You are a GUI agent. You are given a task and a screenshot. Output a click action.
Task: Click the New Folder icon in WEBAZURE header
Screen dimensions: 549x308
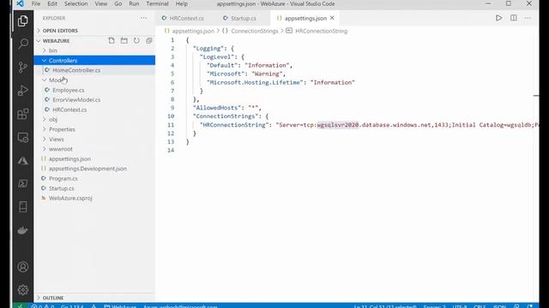124,40
